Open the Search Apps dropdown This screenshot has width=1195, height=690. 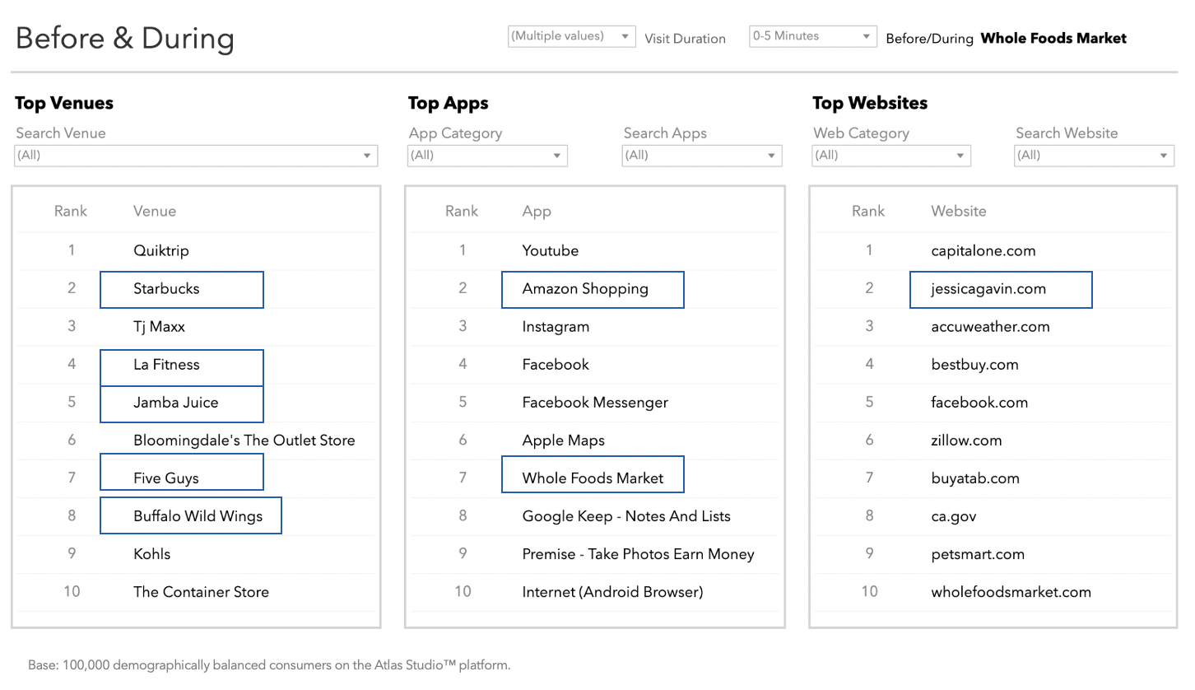coord(701,156)
